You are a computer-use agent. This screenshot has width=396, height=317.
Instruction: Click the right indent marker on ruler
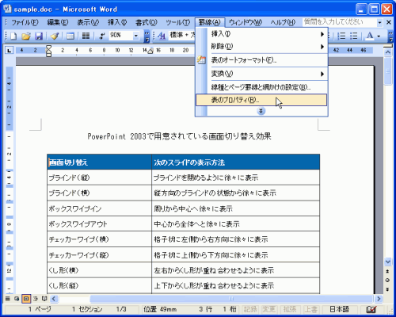pyautogui.click(x=150, y=51)
